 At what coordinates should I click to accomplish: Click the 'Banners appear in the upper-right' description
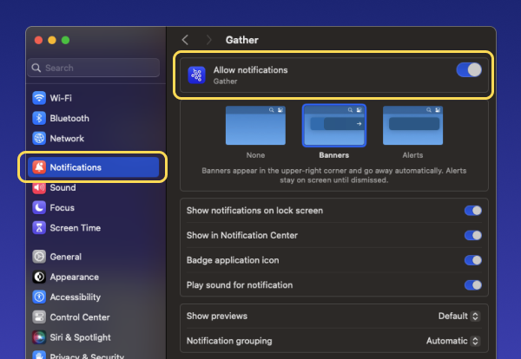pyautogui.click(x=334, y=175)
